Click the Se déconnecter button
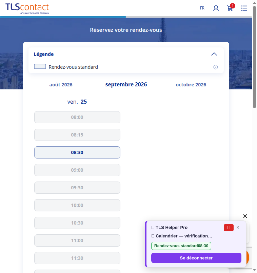 click(196, 258)
